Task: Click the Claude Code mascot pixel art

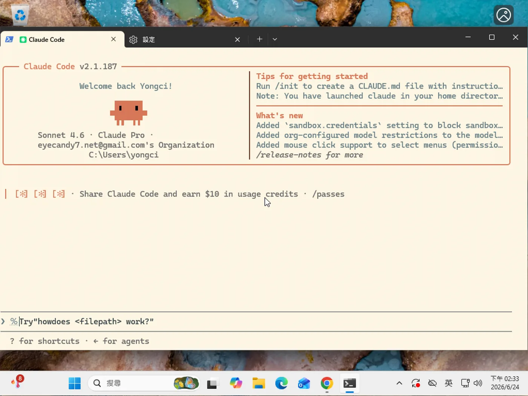Action: coord(129,113)
